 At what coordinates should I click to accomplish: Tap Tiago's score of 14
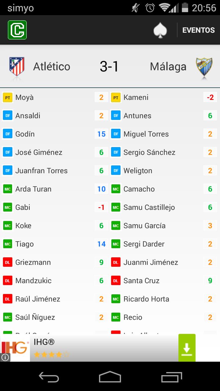(x=101, y=244)
